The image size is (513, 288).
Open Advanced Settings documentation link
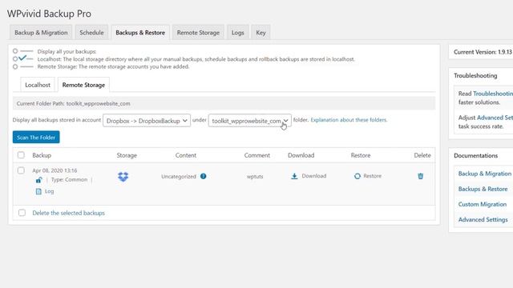[x=483, y=220]
